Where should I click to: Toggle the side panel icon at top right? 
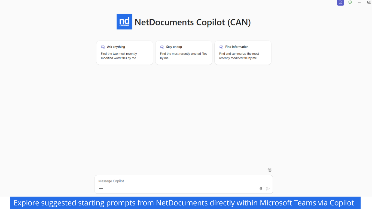pyautogui.click(x=369, y=2)
